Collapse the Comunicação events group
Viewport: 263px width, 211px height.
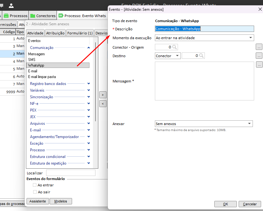point(89,48)
